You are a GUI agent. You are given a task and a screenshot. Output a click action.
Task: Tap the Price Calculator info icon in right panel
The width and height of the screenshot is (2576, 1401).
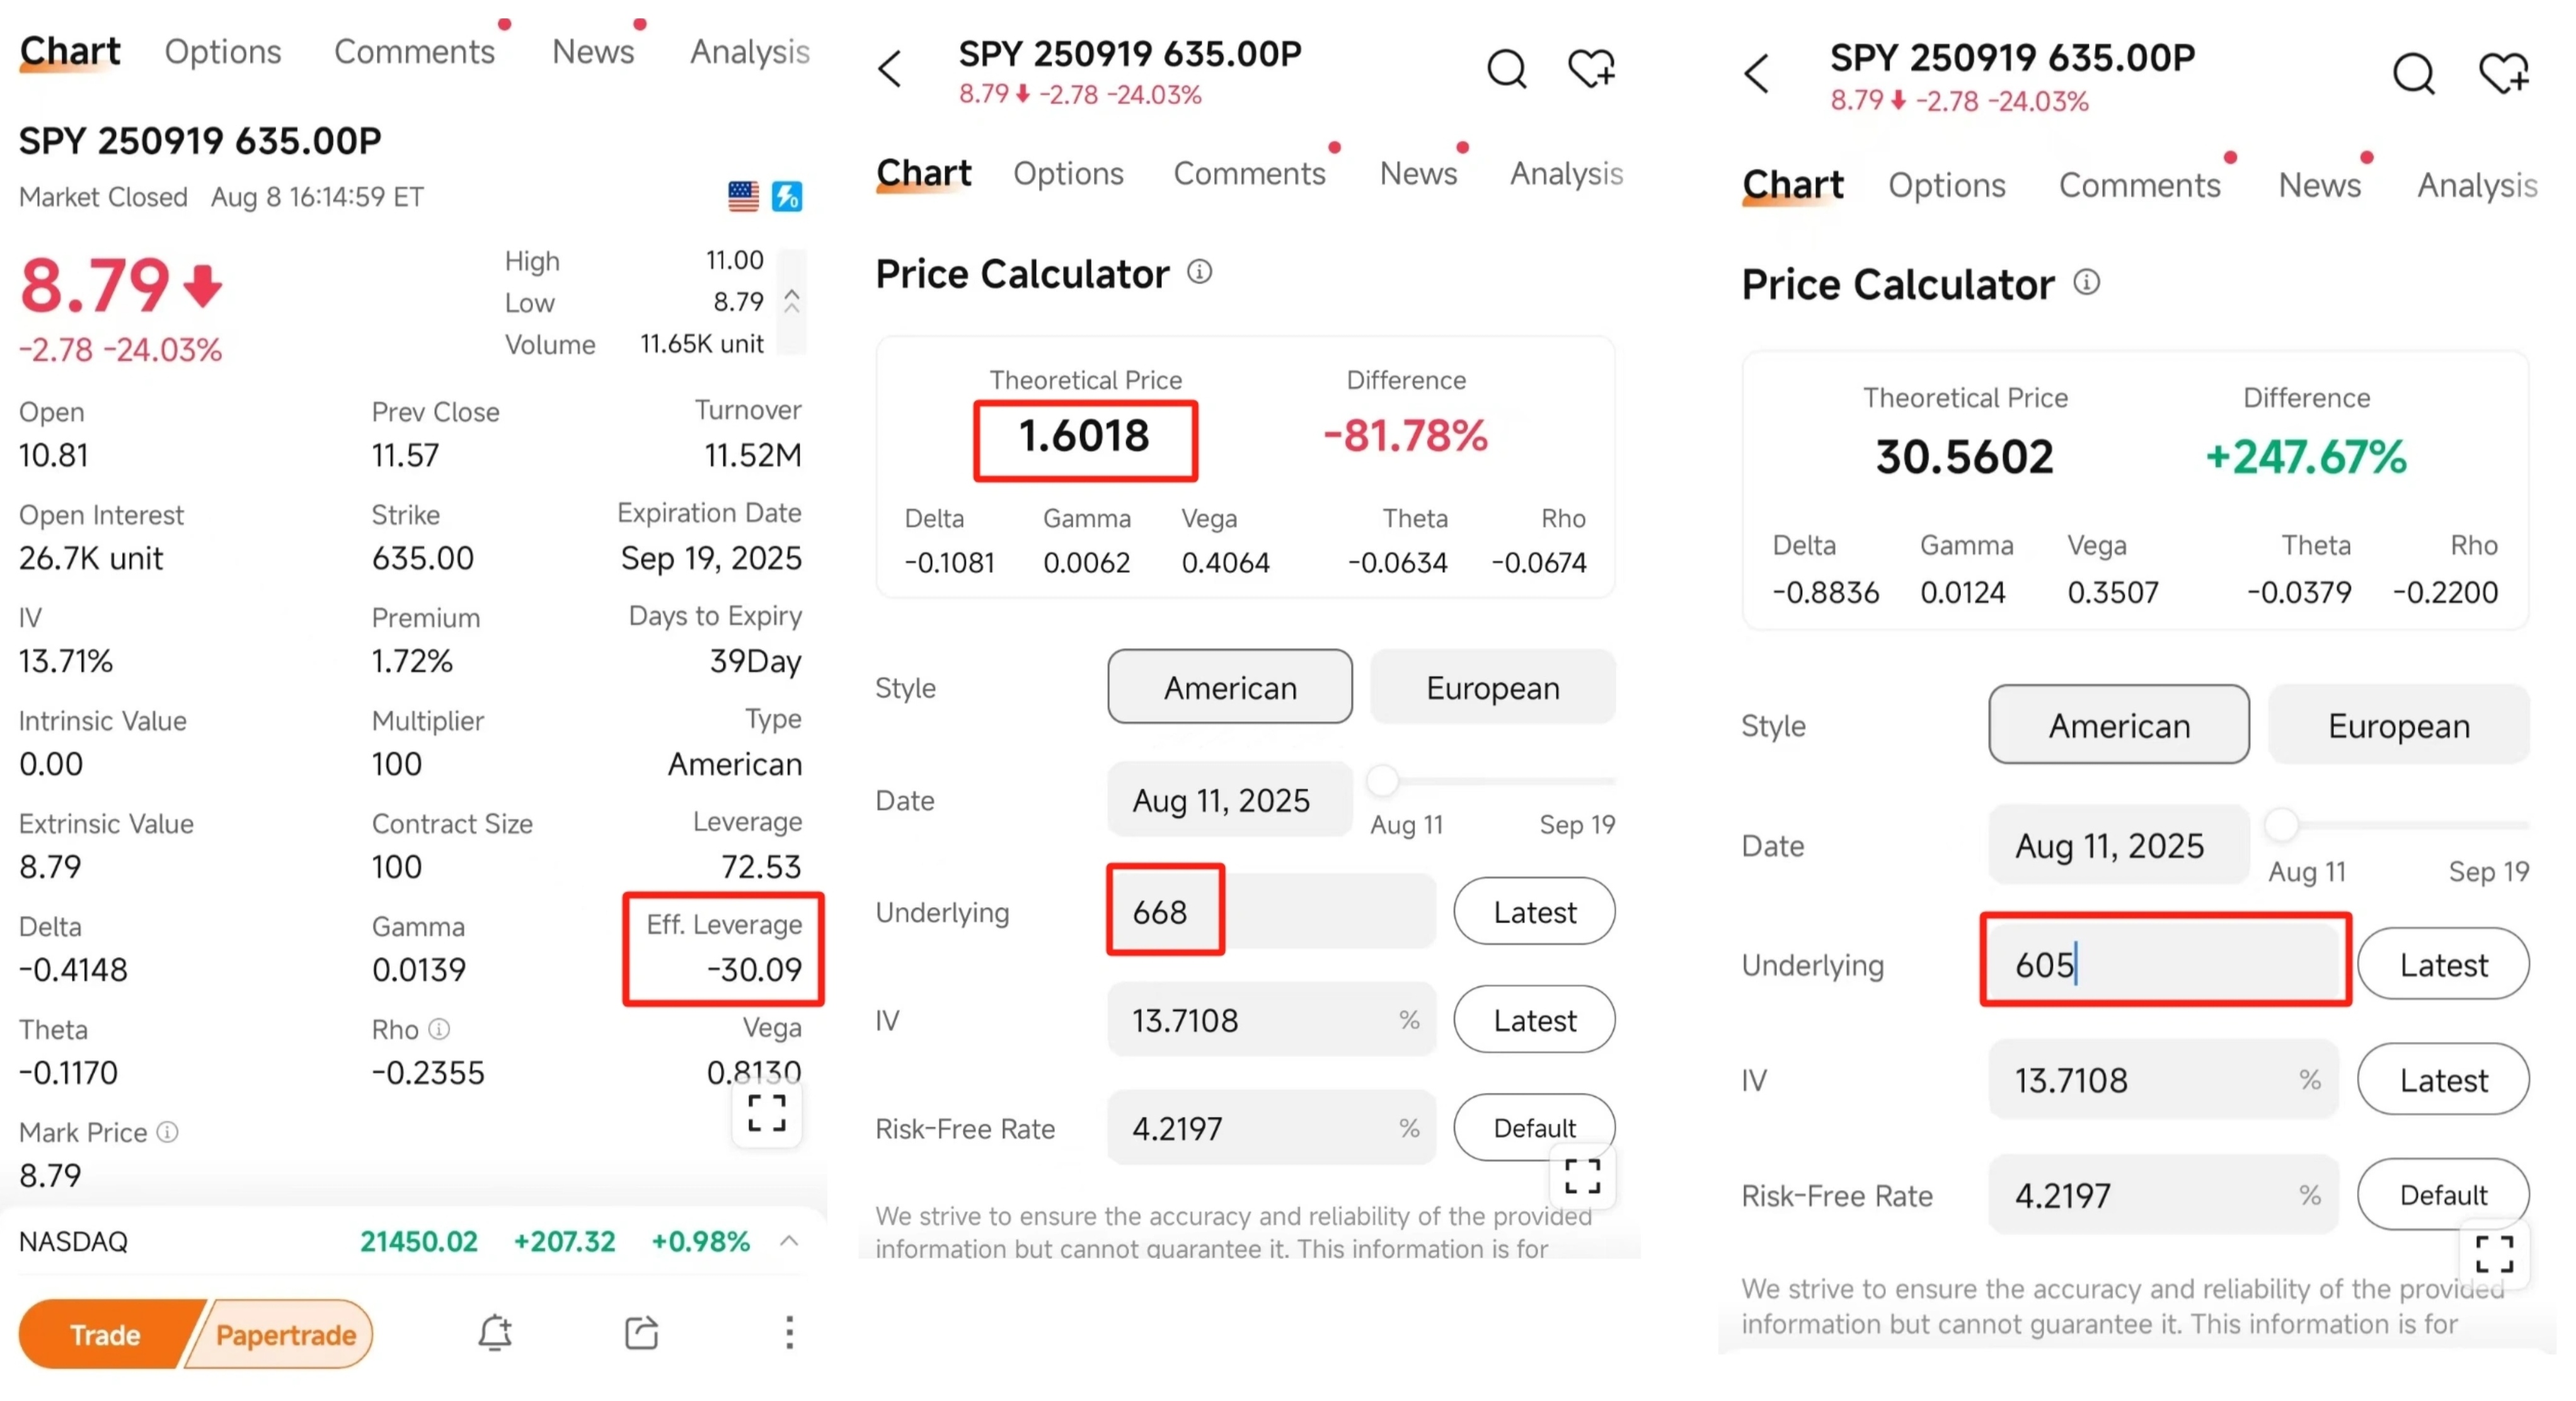pyautogui.click(x=2086, y=283)
